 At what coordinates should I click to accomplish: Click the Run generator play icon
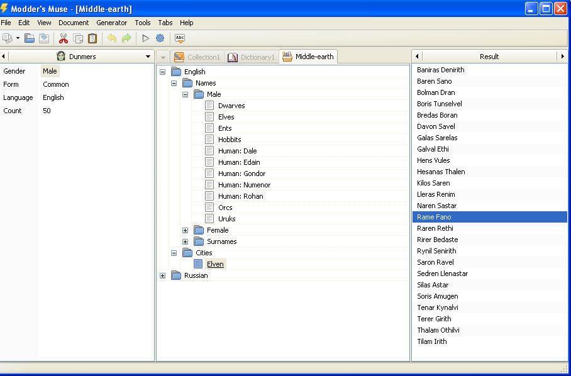click(x=146, y=38)
